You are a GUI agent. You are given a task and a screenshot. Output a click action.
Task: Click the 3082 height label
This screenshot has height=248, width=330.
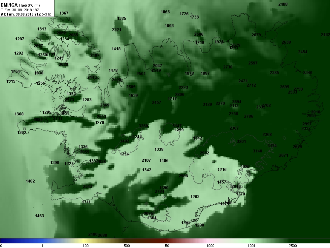click(x=38, y=120)
